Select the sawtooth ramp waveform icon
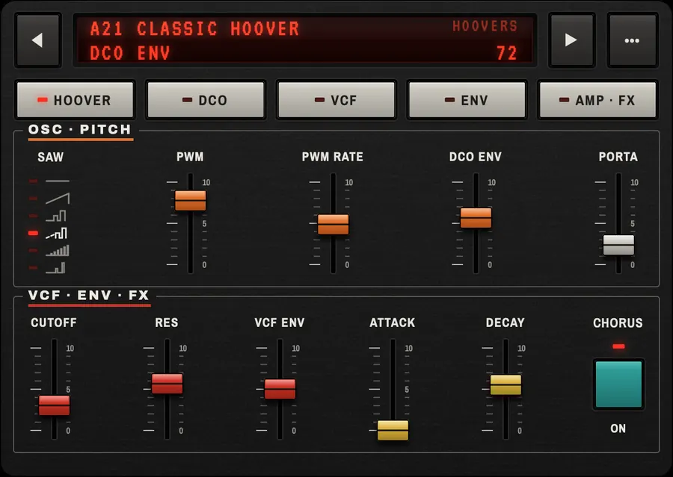The height and width of the screenshot is (477, 673). click(57, 199)
